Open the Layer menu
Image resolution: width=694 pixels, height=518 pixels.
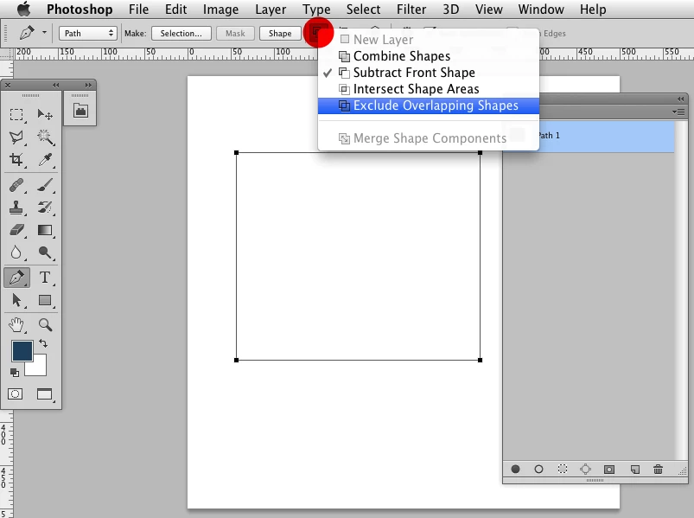pyautogui.click(x=271, y=10)
